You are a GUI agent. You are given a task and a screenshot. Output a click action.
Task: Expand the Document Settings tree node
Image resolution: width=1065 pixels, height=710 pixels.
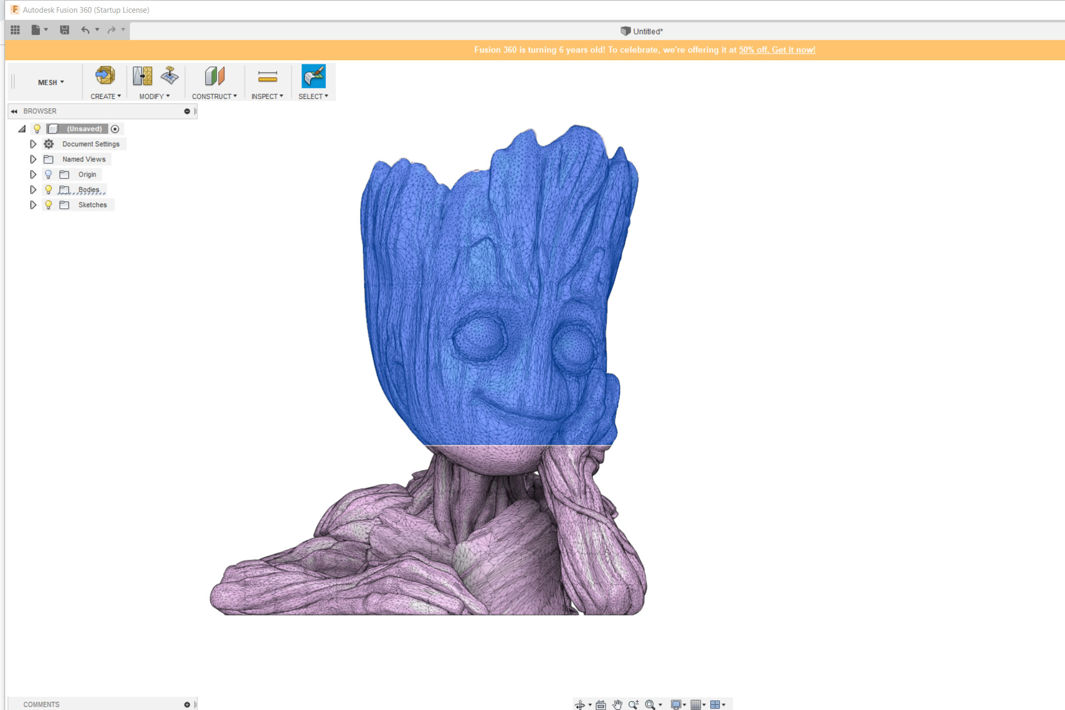(x=33, y=144)
